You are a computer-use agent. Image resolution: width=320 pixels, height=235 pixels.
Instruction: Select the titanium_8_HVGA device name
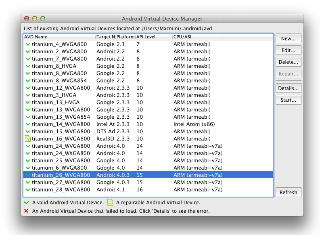point(54,66)
